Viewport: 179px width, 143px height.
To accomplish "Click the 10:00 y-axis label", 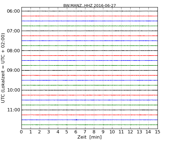I will (x=13, y=90).
